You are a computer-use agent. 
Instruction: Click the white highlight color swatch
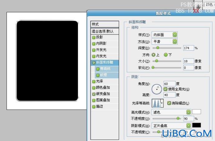[x=197, y=112]
